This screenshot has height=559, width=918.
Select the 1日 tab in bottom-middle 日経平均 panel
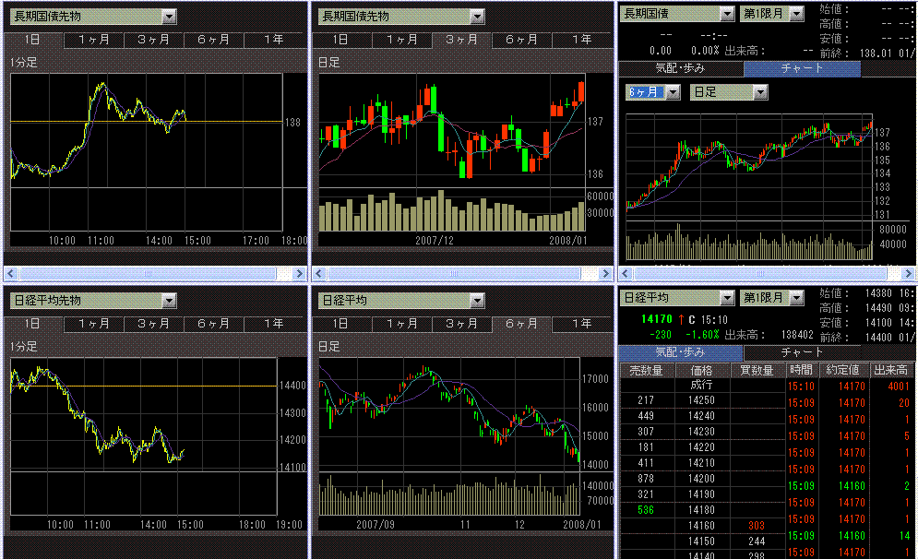(x=340, y=324)
